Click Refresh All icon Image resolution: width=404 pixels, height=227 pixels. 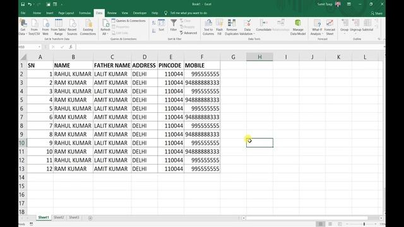105,27
